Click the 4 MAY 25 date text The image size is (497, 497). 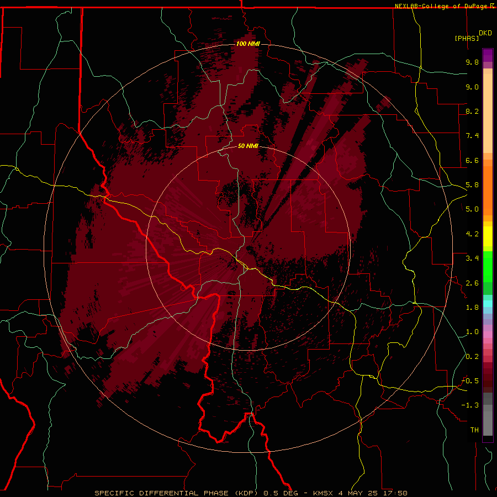[x=358, y=493]
